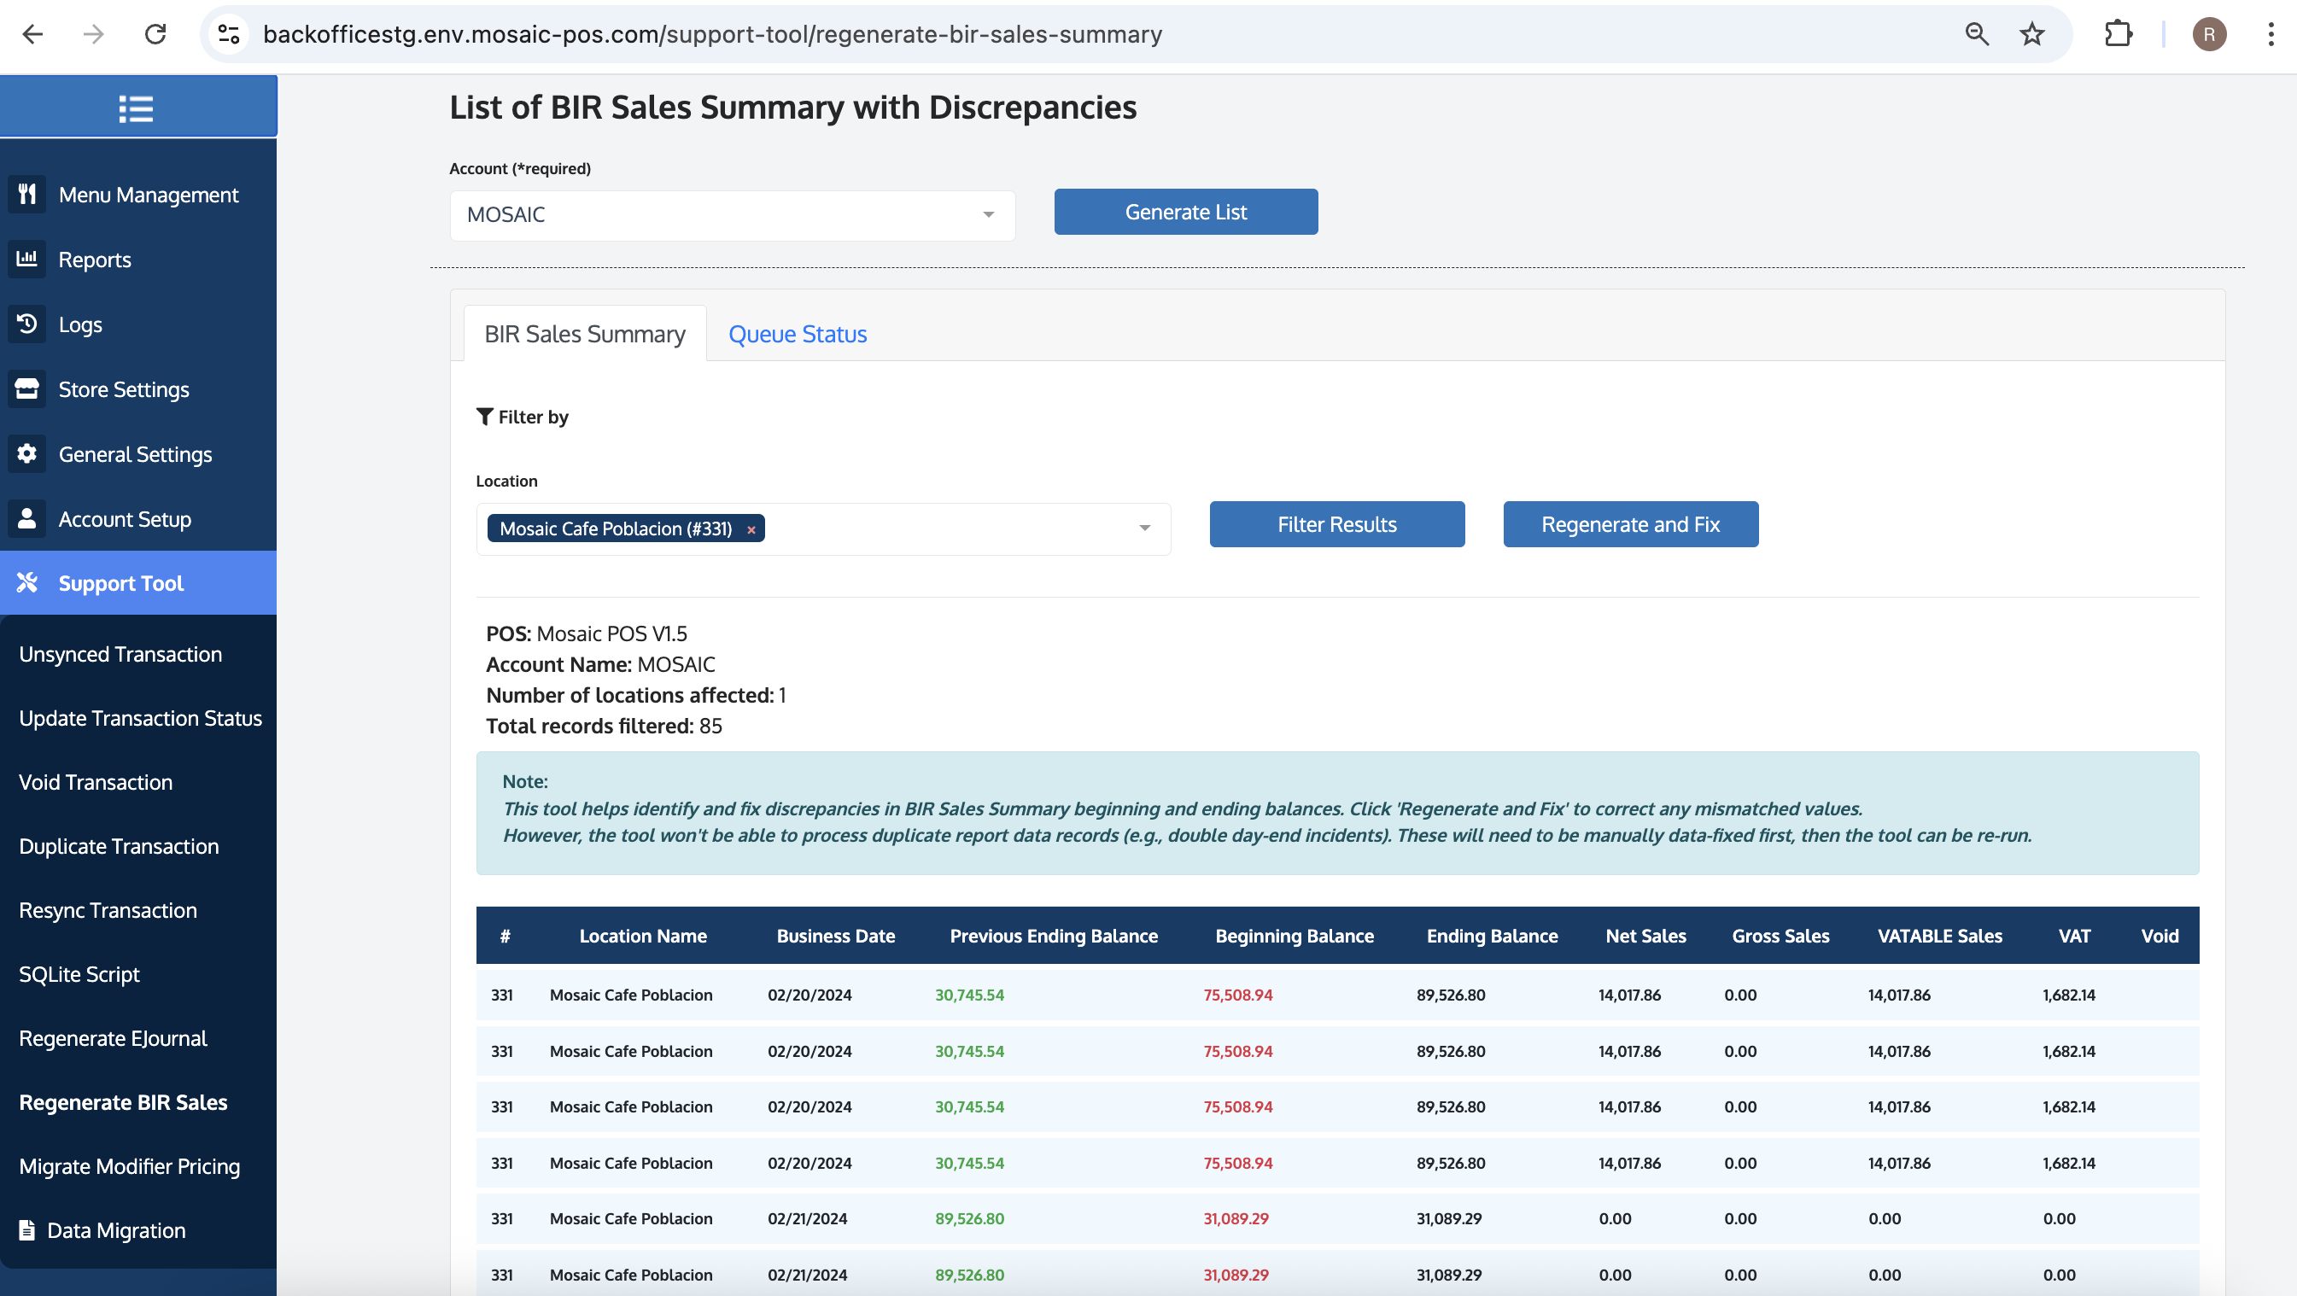Image resolution: width=2297 pixels, height=1296 pixels.
Task: Open Logs from the sidebar
Action: 79,324
